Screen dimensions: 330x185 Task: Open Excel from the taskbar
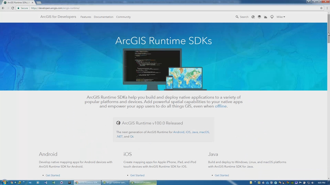pos(54,183)
